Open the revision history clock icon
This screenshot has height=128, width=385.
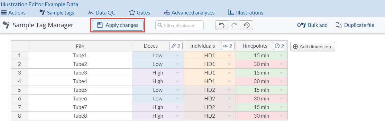click(247, 25)
